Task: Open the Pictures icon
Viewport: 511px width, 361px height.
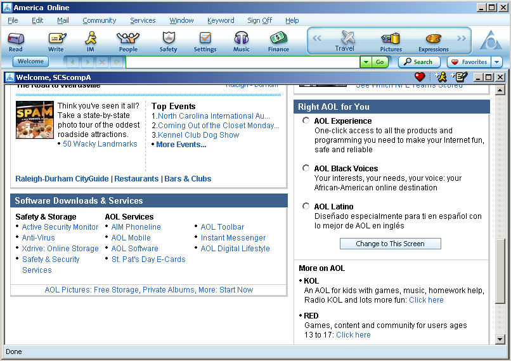Action: click(391, 39)
